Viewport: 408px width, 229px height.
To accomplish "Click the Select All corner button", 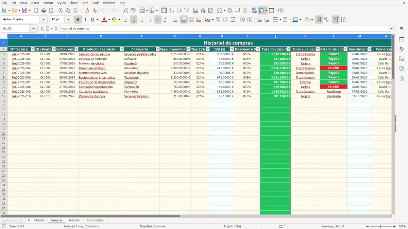I will click(3, 36).
